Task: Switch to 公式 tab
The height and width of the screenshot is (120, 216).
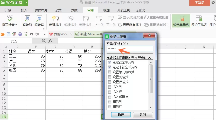Action: coord(58,10)
